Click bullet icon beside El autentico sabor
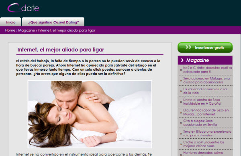This screenshot has width=241, height=156. pos(181,112)
